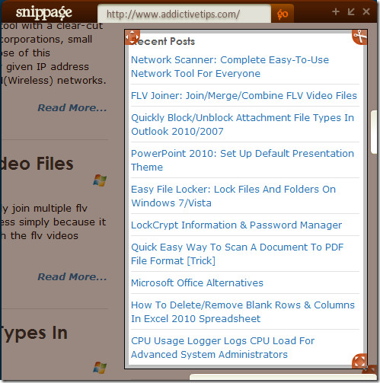Click the resize handle at selection corner
The height and width of the screenshot is (383, 380).
tap(359, 361)
